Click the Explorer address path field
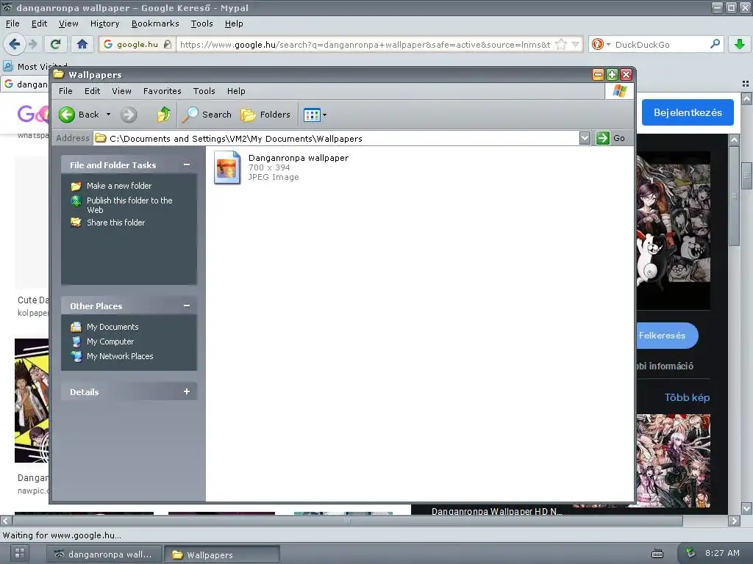Viewport: 753px width, 564px height. click(336, 139)
